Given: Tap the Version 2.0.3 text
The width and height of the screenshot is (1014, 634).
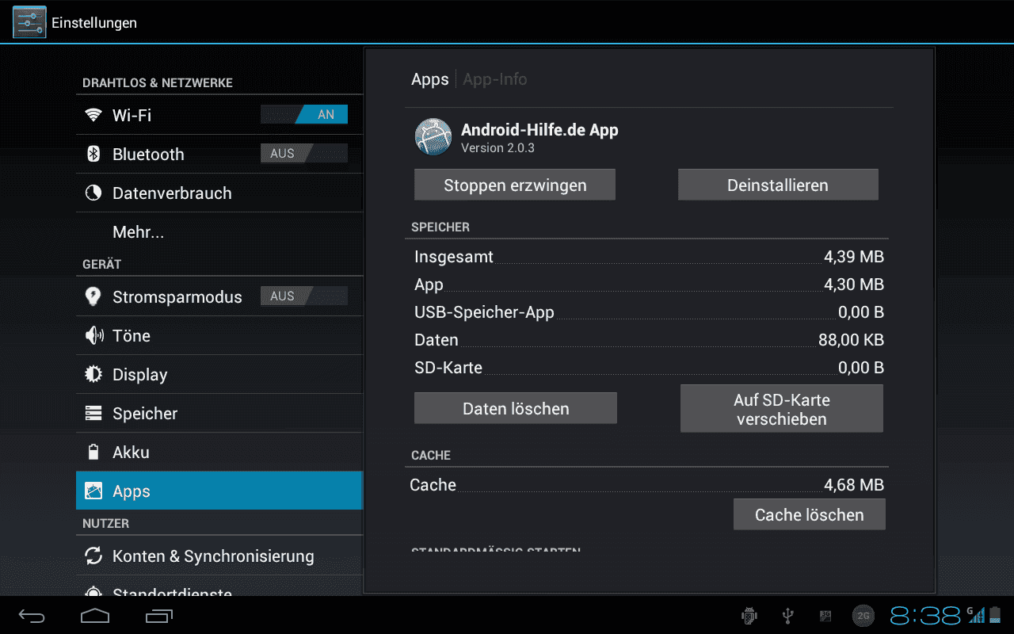Looking at the screenshot, I should click(x=497, y=147).
